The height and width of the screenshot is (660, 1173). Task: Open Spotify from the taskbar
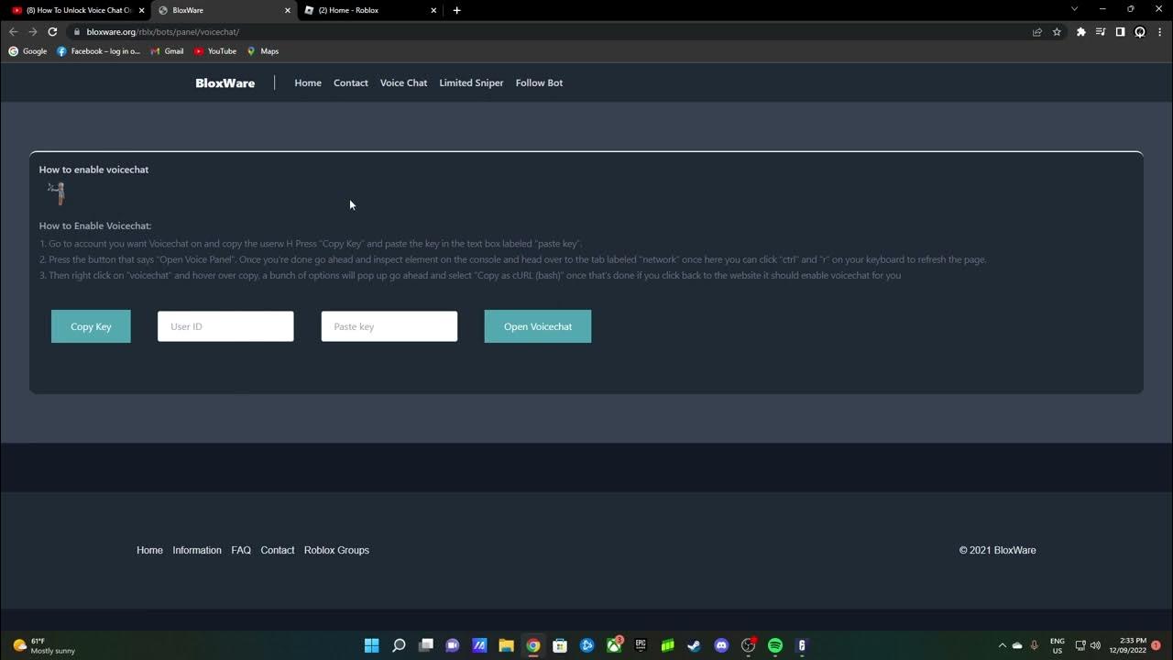775,645
